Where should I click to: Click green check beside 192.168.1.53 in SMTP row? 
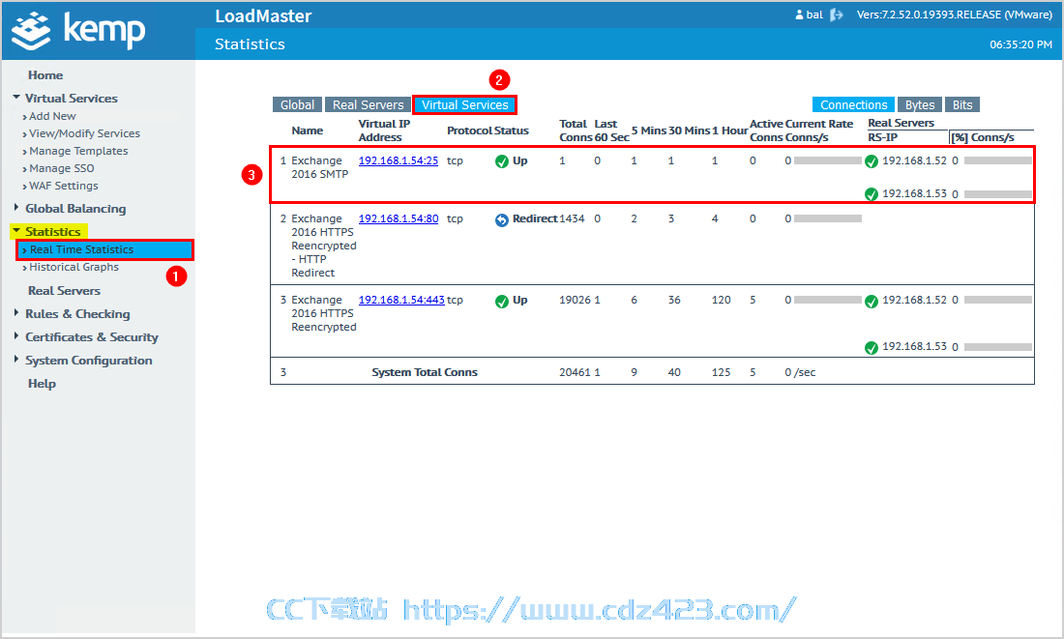pyautogui.click(x=872, y=194)
